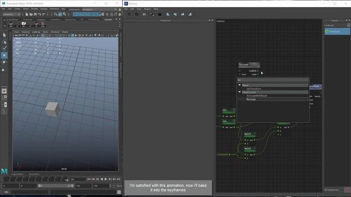Open the Graph Editor tab
The image size is (351, 197).
[18, 174]
